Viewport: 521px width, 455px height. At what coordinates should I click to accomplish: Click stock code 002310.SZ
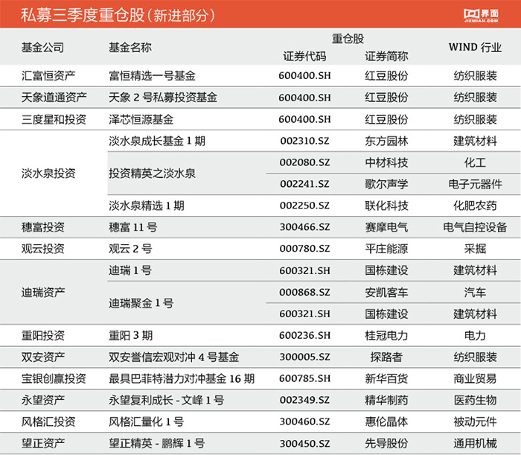(x=304, y=141)
